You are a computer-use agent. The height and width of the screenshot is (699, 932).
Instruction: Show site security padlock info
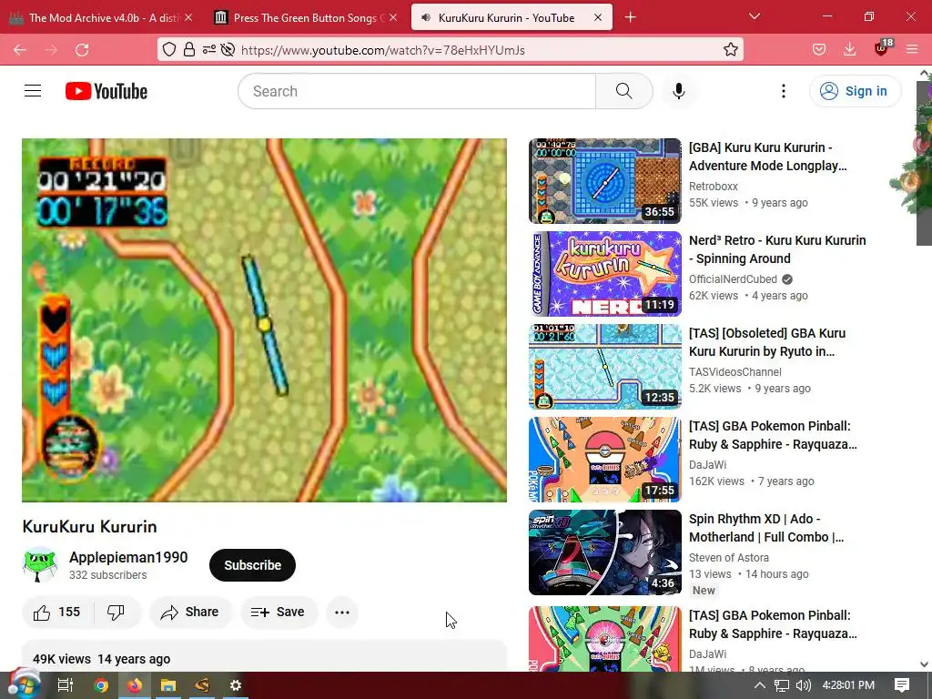pos(189,50)
